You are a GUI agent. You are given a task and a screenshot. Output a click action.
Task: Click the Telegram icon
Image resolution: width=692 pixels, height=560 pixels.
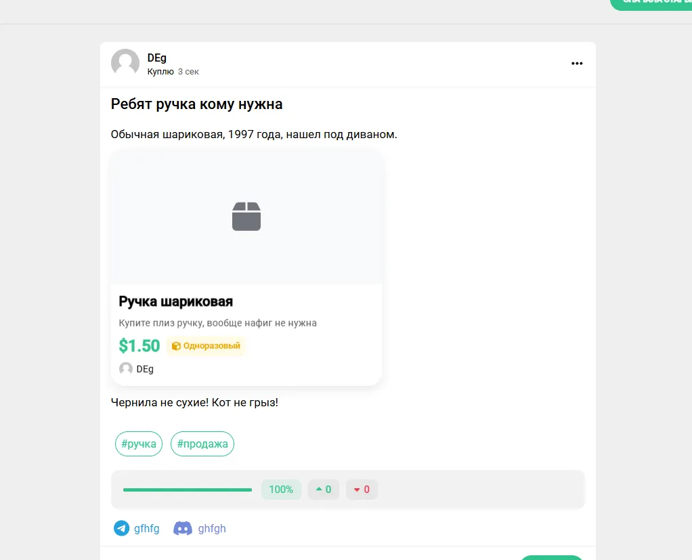click(x=121, y=528)
